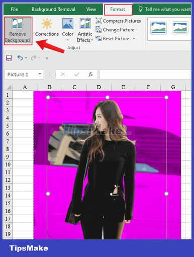Open Artistic Effects gallery
Screen dimensions: 194x257
coord(85,30)
